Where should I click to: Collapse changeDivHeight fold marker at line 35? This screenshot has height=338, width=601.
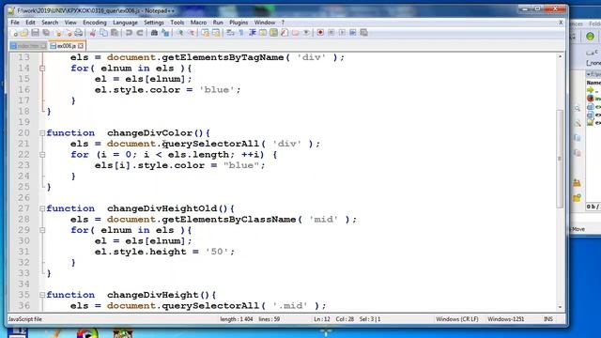42,295
